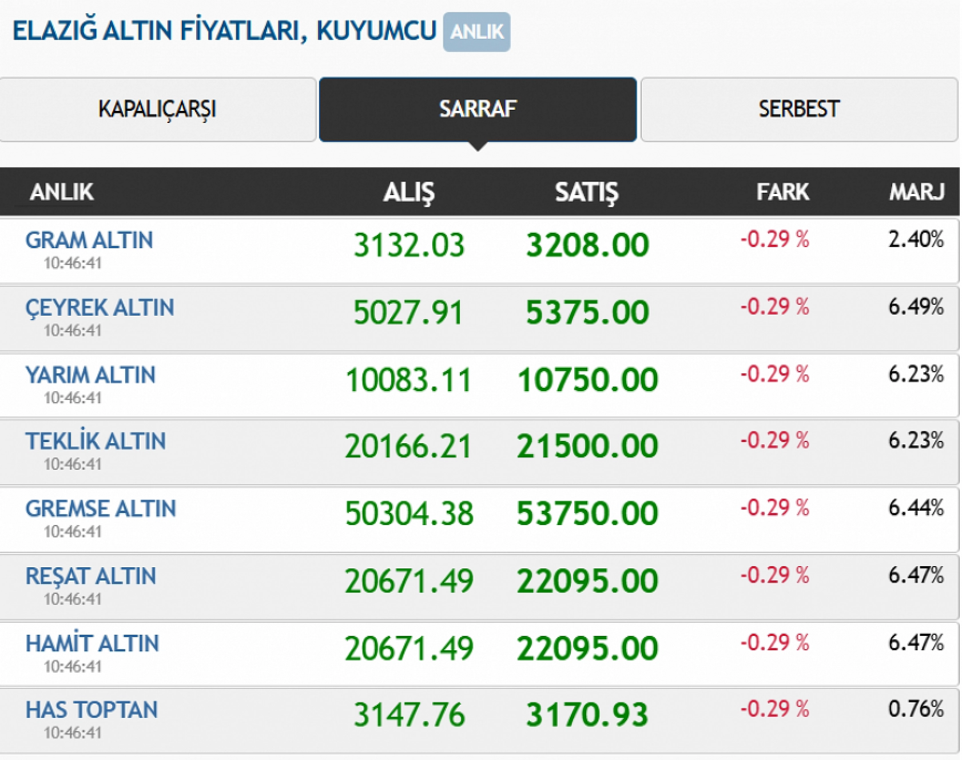
Task: Open the HAMİT ALTIN link
Action: [x=92, y=644]
